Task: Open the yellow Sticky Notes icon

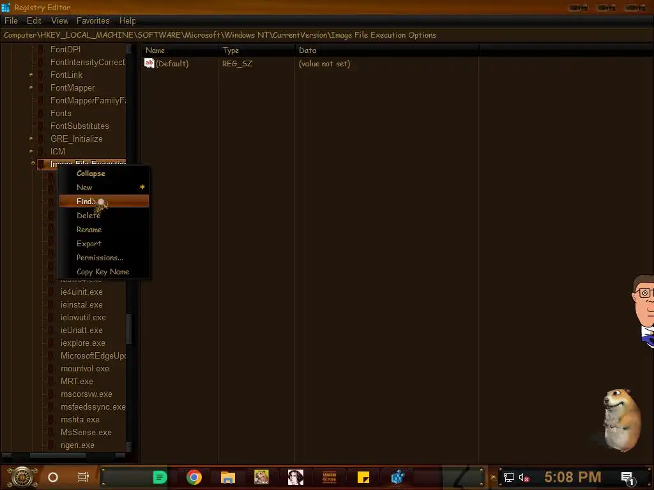Action: click(363, 477)
